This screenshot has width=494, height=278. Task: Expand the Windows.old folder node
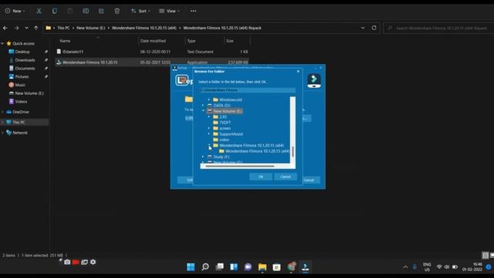209,100
